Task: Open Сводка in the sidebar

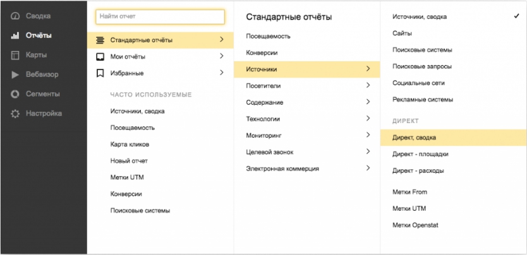Action: click(x=39, y=16)
